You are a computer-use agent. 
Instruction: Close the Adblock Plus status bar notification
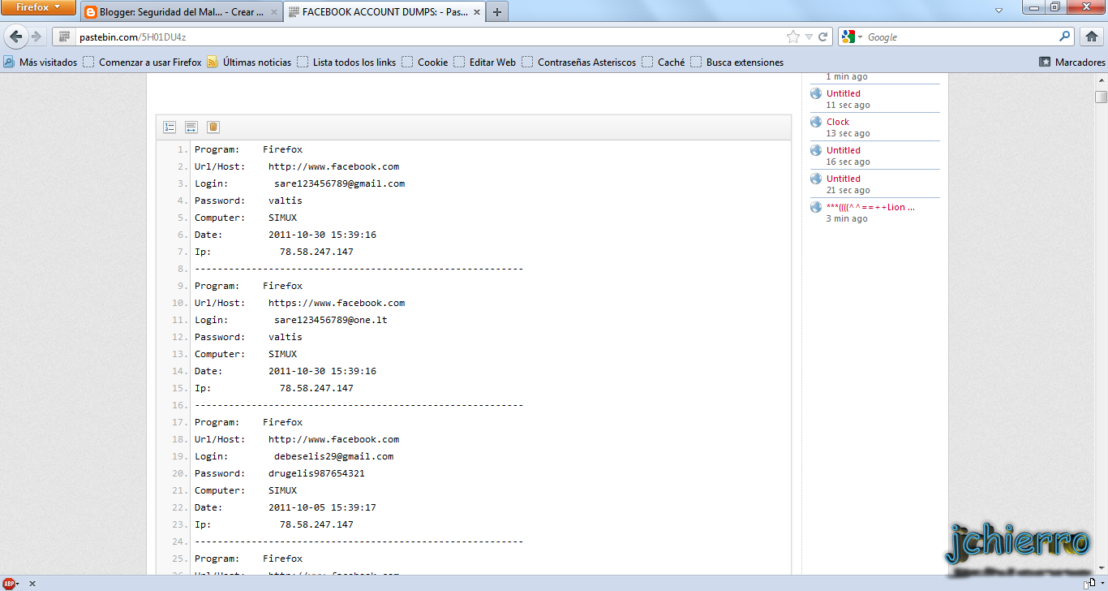[32, 583]
